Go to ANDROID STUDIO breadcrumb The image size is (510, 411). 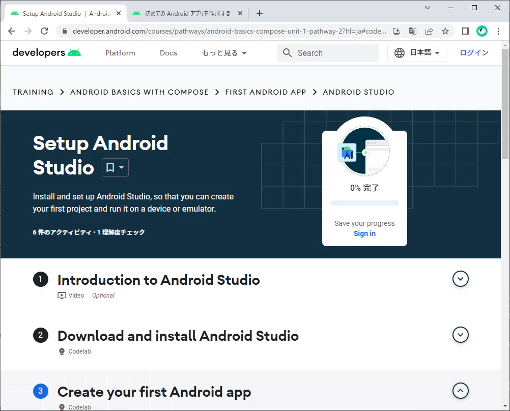click(x=358, y=92)
